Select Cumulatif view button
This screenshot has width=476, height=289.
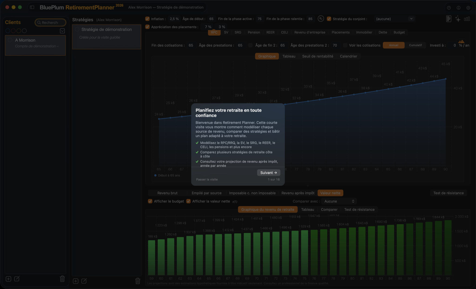click(415, 45)
